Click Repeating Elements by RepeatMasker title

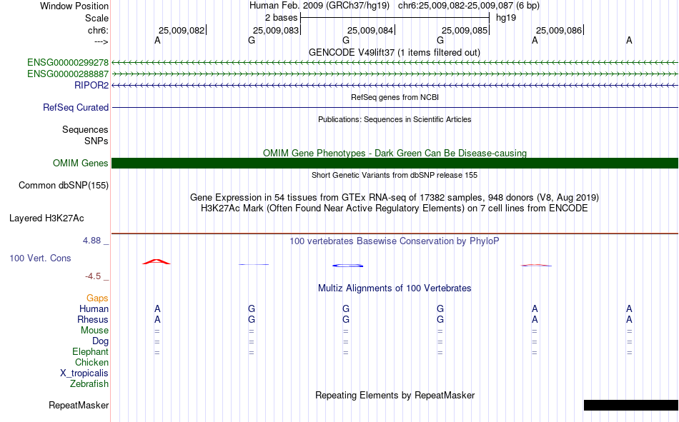(x=395, y=395)
